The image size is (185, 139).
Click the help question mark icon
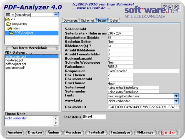(x=165, y=7)
